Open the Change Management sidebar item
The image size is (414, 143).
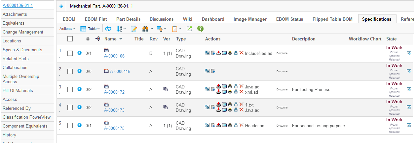coord(23,32)
